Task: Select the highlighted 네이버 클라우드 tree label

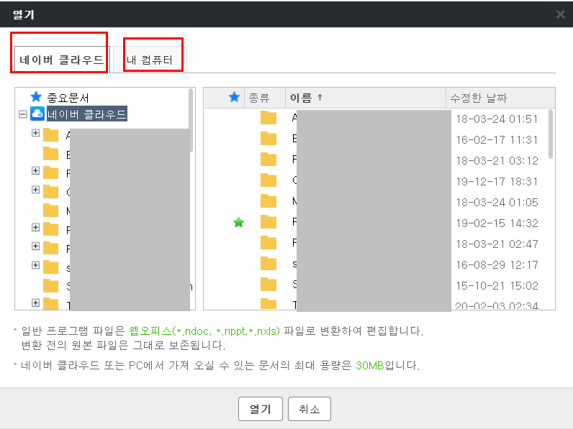Action: coord(87,114)
